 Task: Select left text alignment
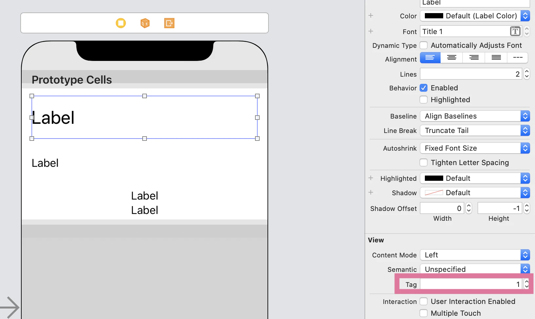coord(430,58)
